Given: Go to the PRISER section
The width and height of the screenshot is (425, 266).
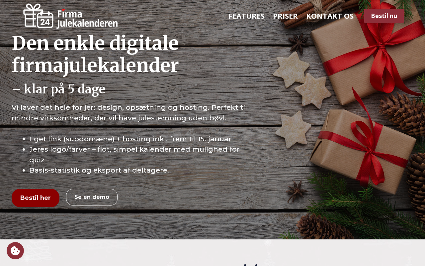Looking at the screenshot, I should pos(285,16).
